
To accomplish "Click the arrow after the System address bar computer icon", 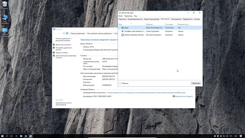I will pos(69,33).
